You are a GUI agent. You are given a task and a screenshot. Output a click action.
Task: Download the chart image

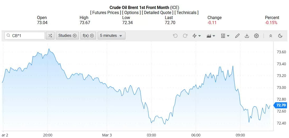pyautogui.click(x=247, y=36)
